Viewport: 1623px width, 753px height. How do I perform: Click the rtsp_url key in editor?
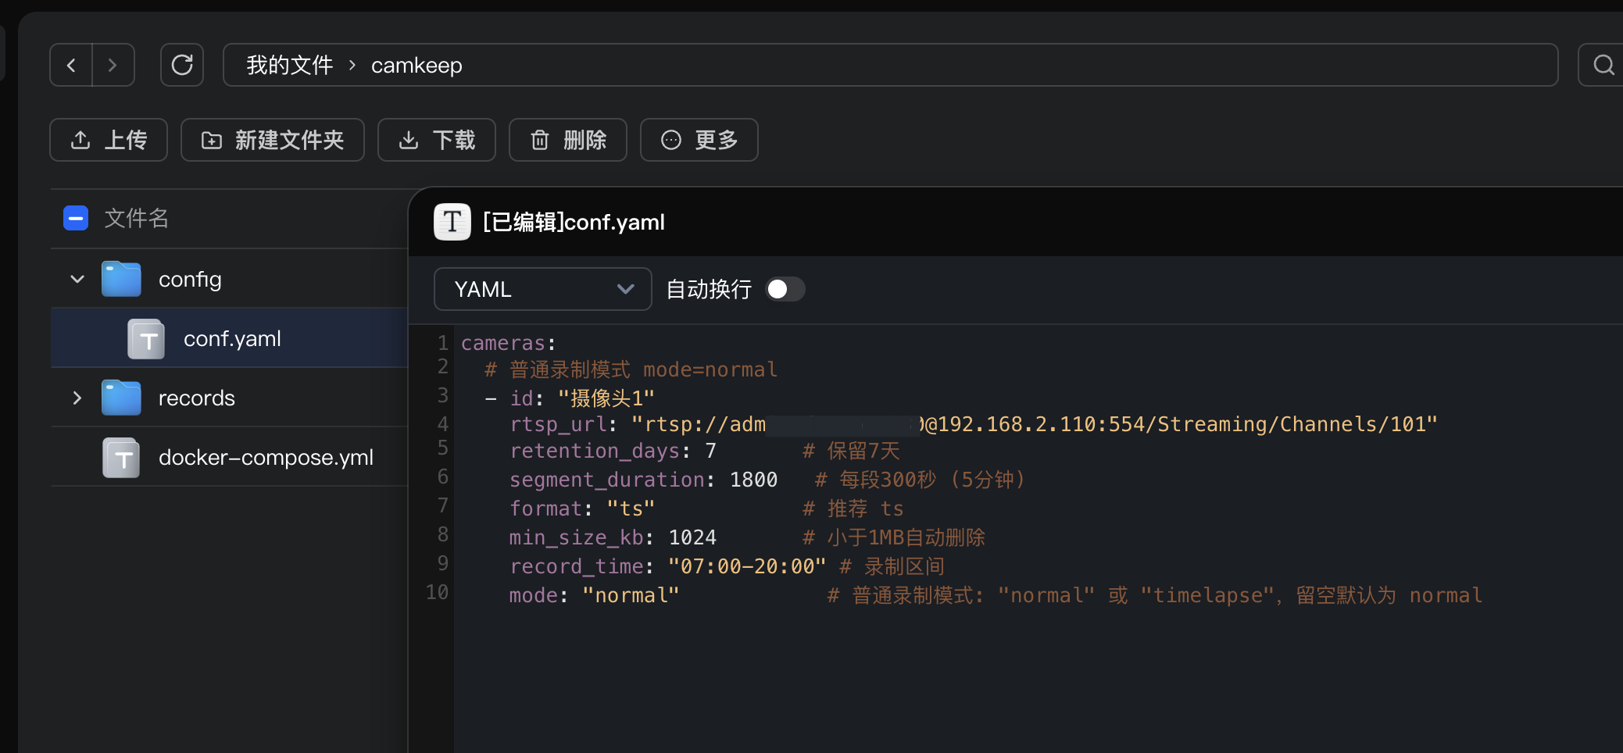558,424
